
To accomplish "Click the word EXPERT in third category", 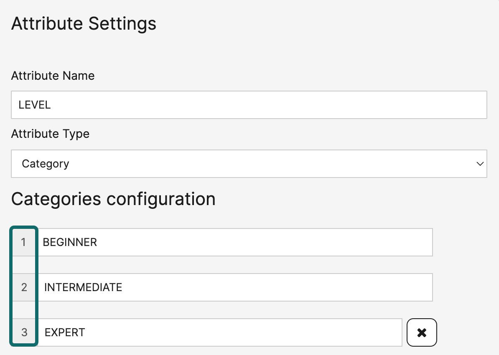I will point(65,332).
